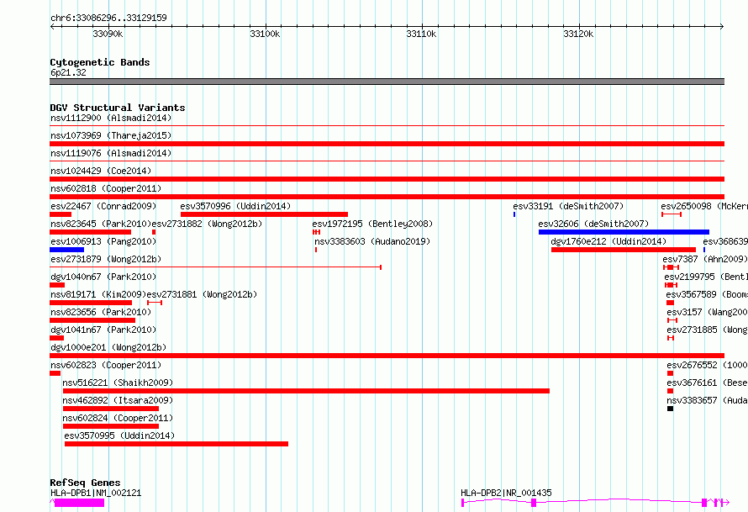Image resolution: width=748 pixels, height=512 pixels.
Task: Select the dgv1000e201 (Wong2012b) label
Action: point(108,347)
